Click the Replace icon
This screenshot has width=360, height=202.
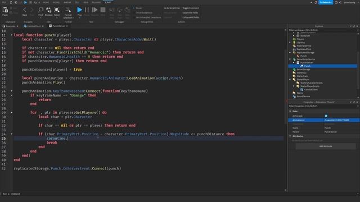pos(49,10)
